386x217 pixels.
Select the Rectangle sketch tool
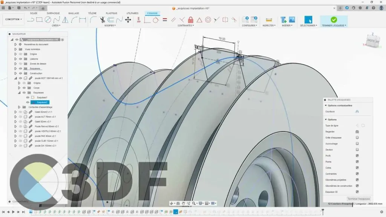(x=39, y=20)
